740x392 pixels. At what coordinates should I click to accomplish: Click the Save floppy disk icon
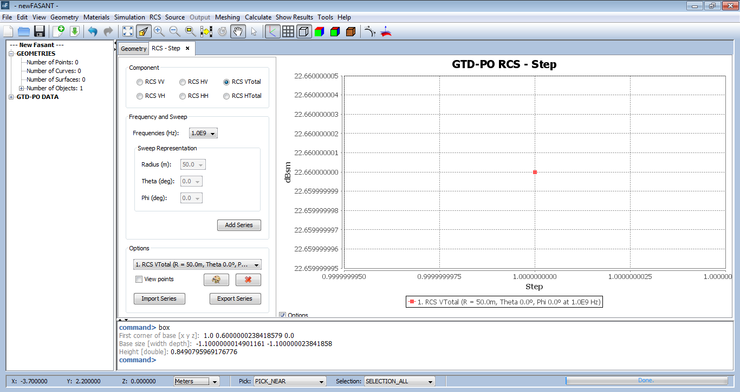point(40,31)
